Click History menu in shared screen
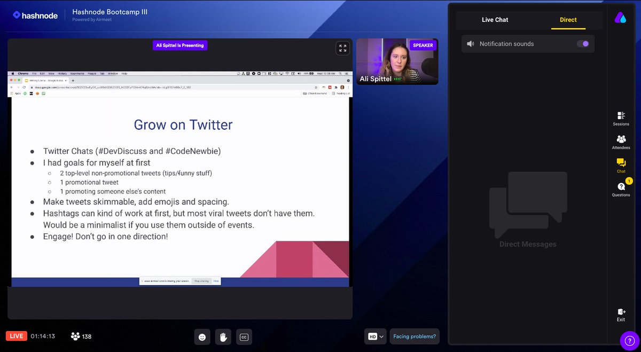641x352 pixels. point(62,73)
